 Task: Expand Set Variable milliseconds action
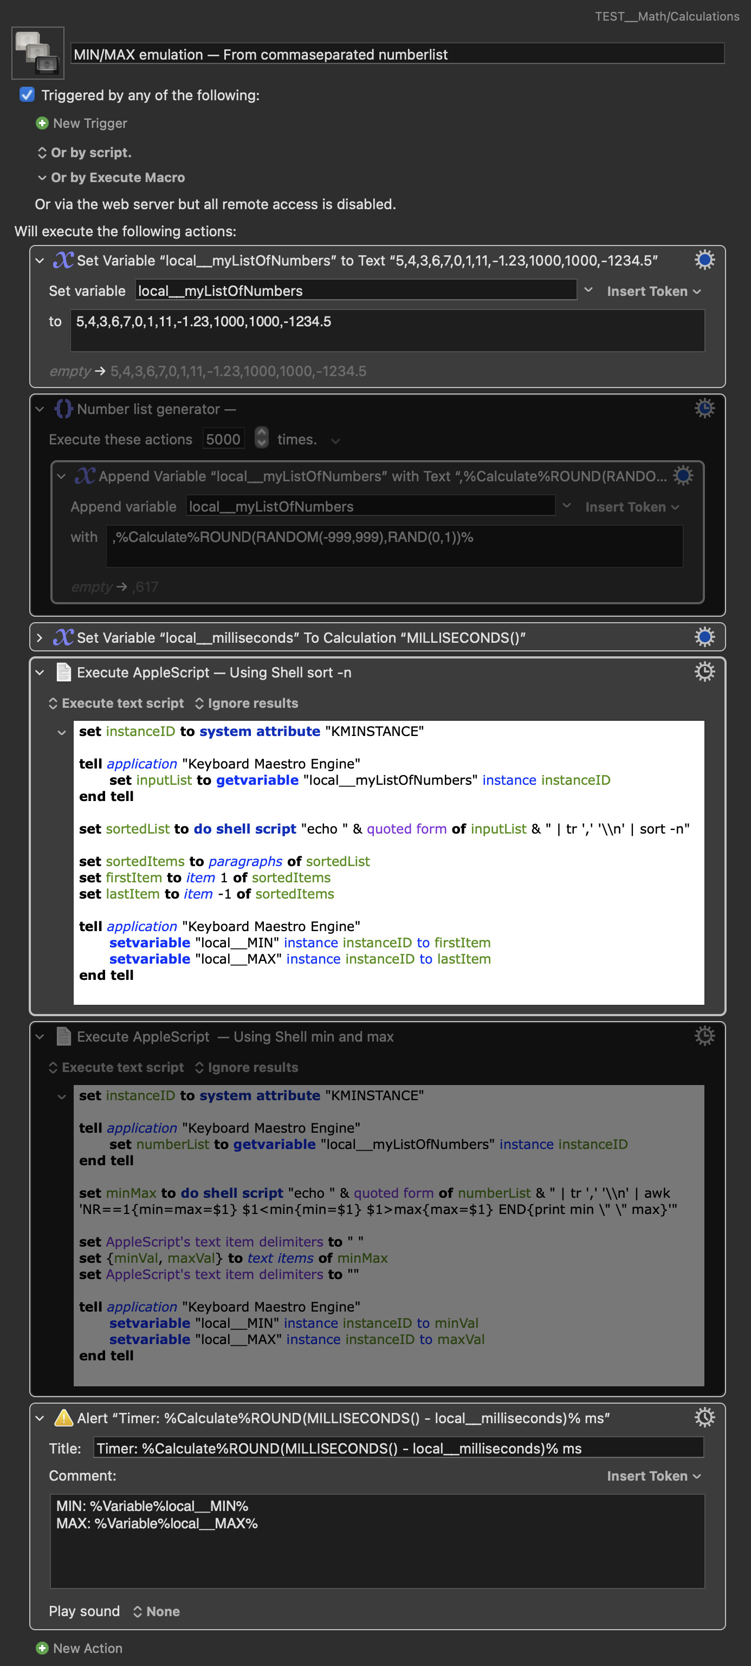[40, 638]
